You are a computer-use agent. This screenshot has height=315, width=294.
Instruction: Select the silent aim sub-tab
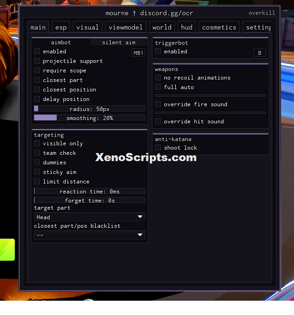[x=119, y=42]
